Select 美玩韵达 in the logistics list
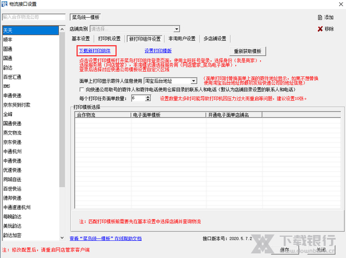The width and height of the screenshot is (346, 258). 31,226
